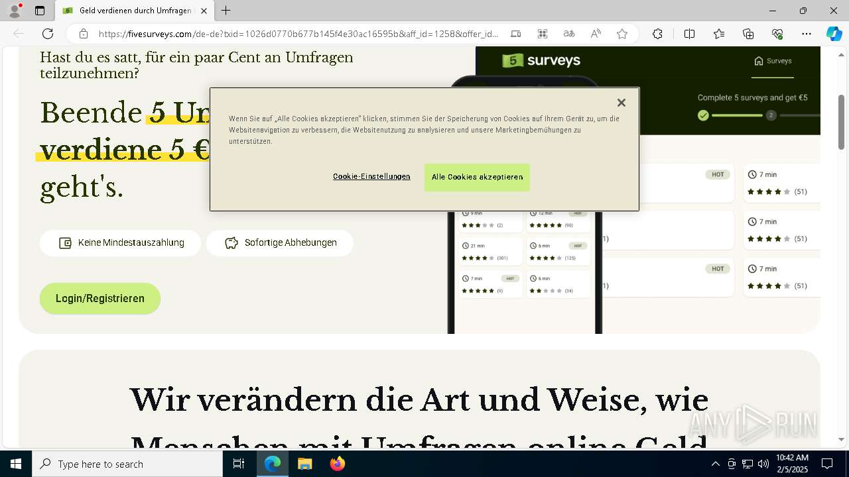This screenshot has width=849, height=477.
Task: Show hidden system tray icons
Action: [715, 464]
